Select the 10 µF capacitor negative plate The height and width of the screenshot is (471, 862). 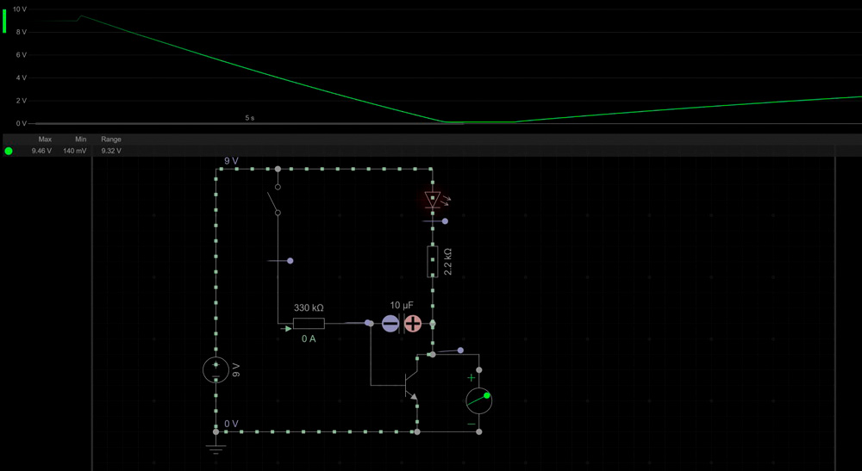click(390, 324)
